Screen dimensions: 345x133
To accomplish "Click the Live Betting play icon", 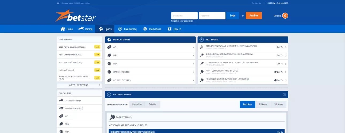I will click(120, 29).
